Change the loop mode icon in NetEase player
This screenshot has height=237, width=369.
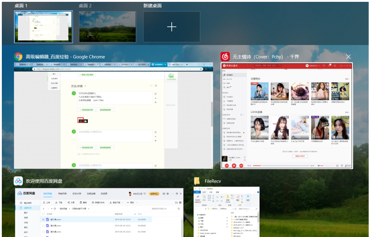[337, 166]
